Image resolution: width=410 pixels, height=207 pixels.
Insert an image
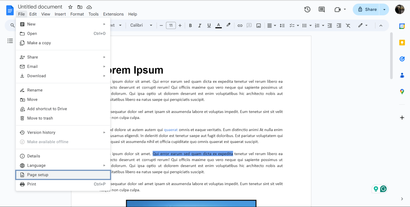[258, 25]
